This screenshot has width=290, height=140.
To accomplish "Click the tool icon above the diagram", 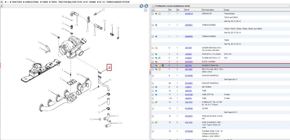I will click(x=1, y=6).
